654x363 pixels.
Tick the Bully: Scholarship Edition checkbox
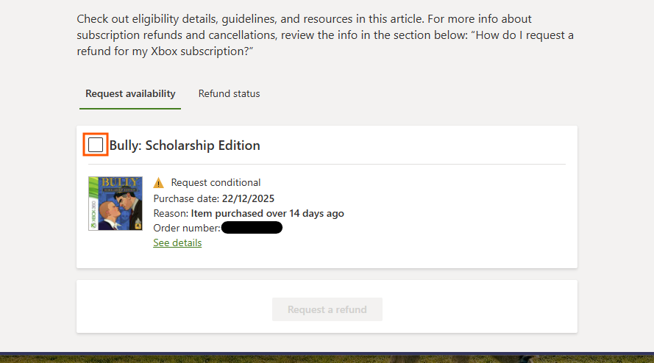(x=96, y=145)
